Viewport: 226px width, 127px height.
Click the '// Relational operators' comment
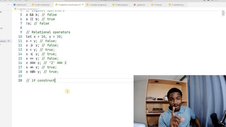pos(48,32)
